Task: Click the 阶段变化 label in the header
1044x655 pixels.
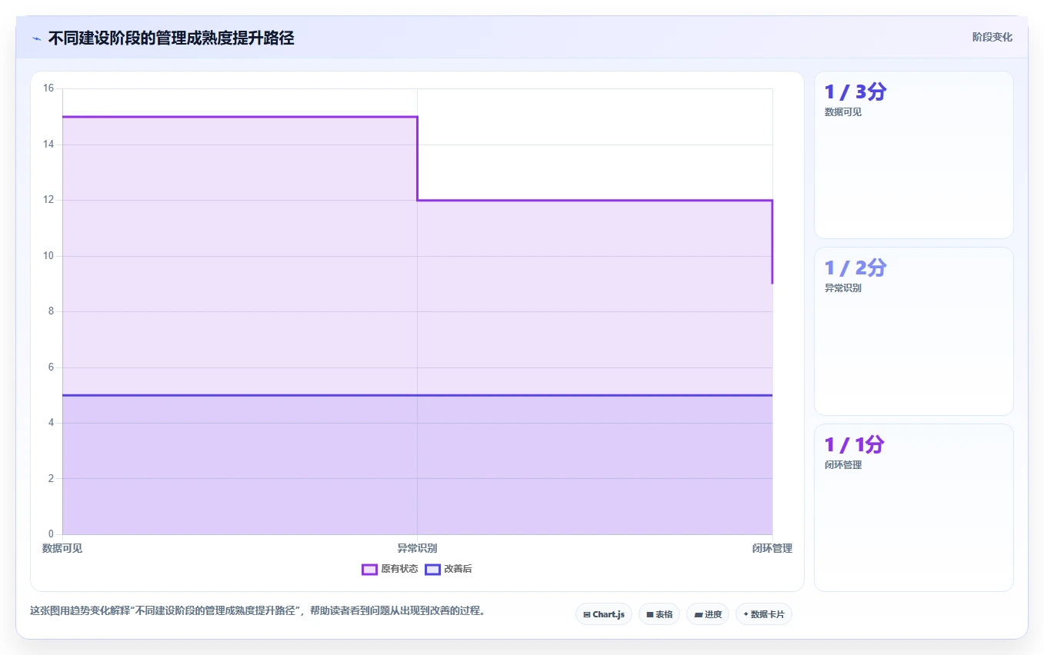Action: (x=992, y=37)
